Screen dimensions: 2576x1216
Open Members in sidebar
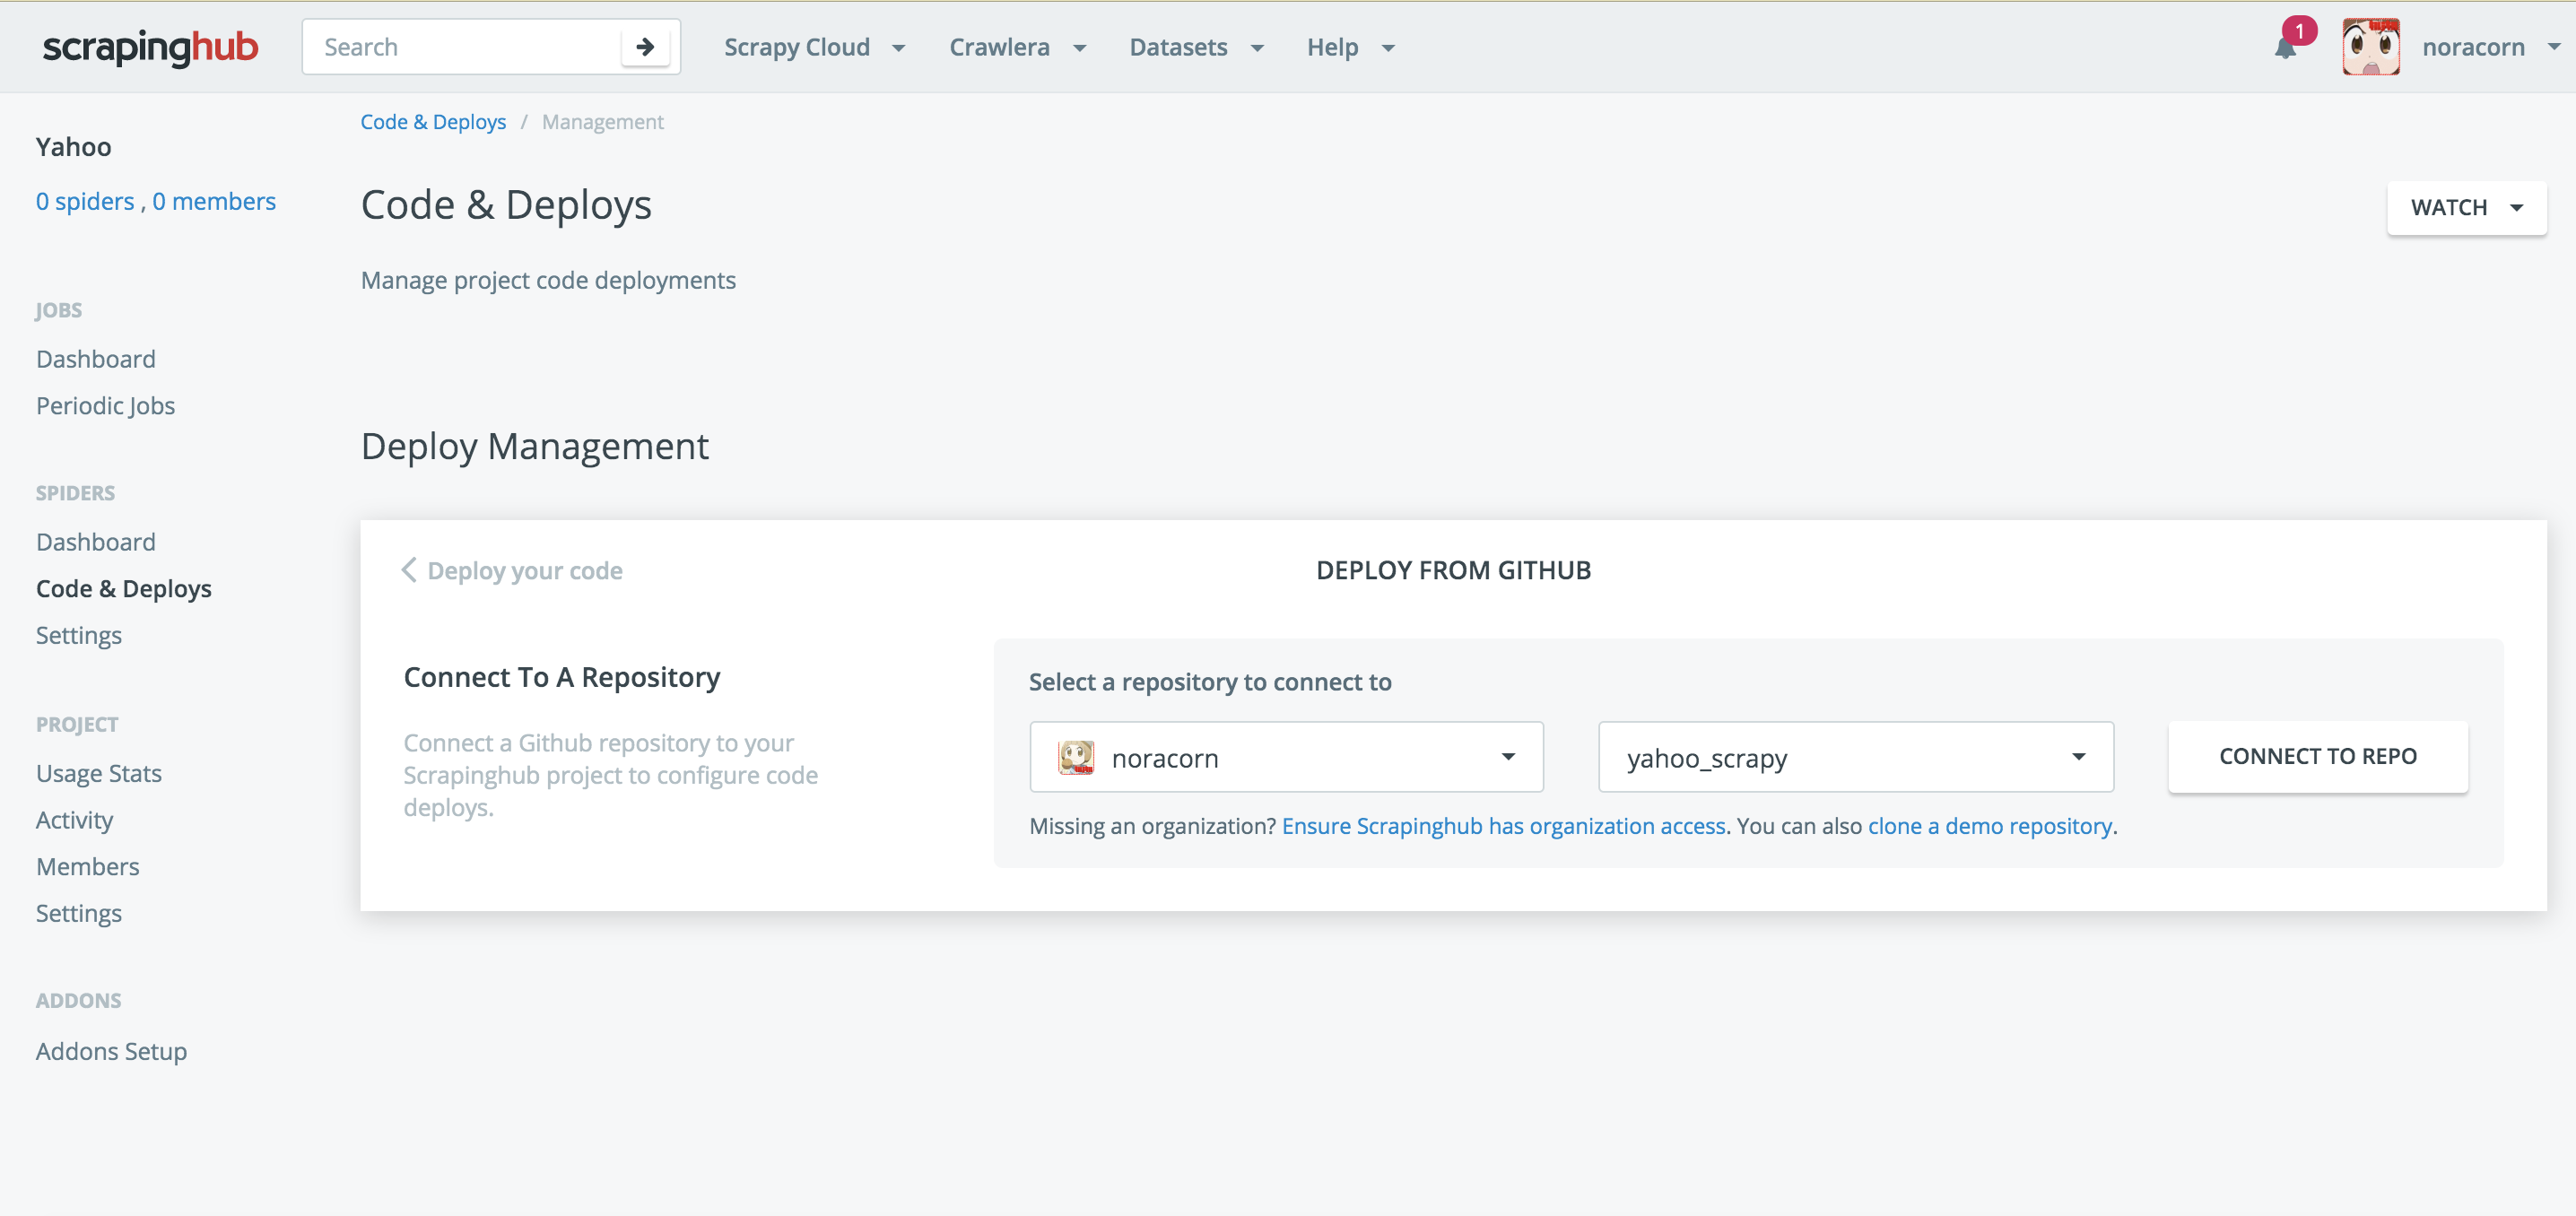point(88,866)
